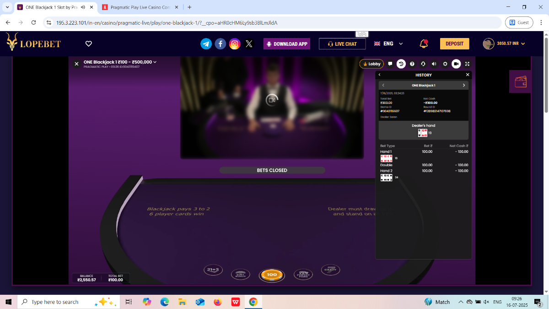This screenshot has width=549, height=309.
Task: Place the Perfect Pairs side bet
Action: [x=303, y=274]
